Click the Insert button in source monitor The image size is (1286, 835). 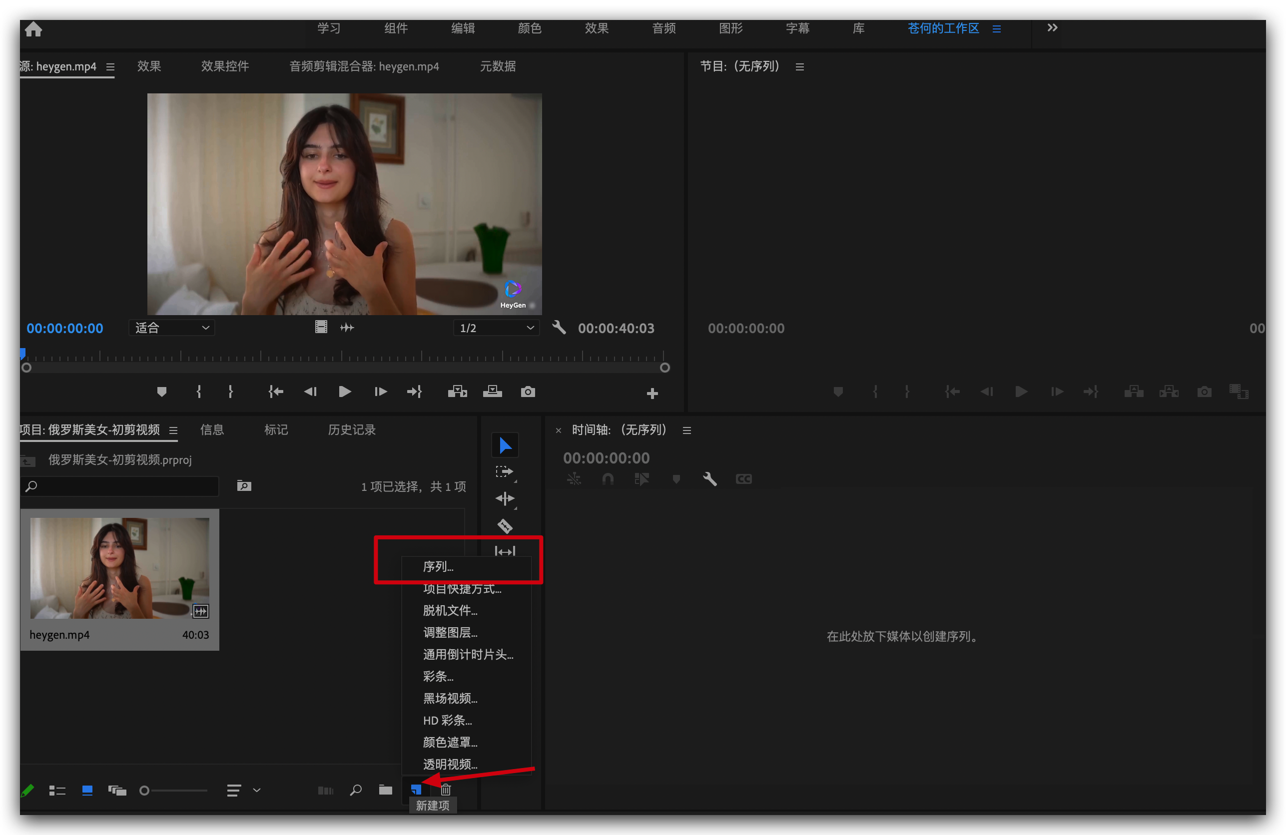(457, 392)
